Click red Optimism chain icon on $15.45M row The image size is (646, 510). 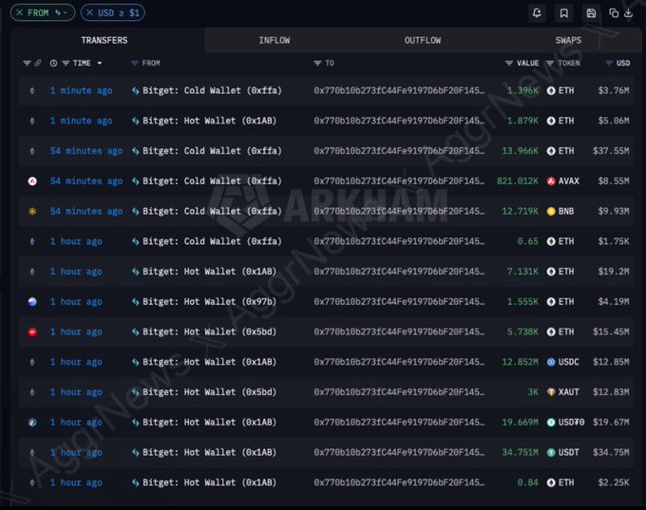click(x=32, y=332)
